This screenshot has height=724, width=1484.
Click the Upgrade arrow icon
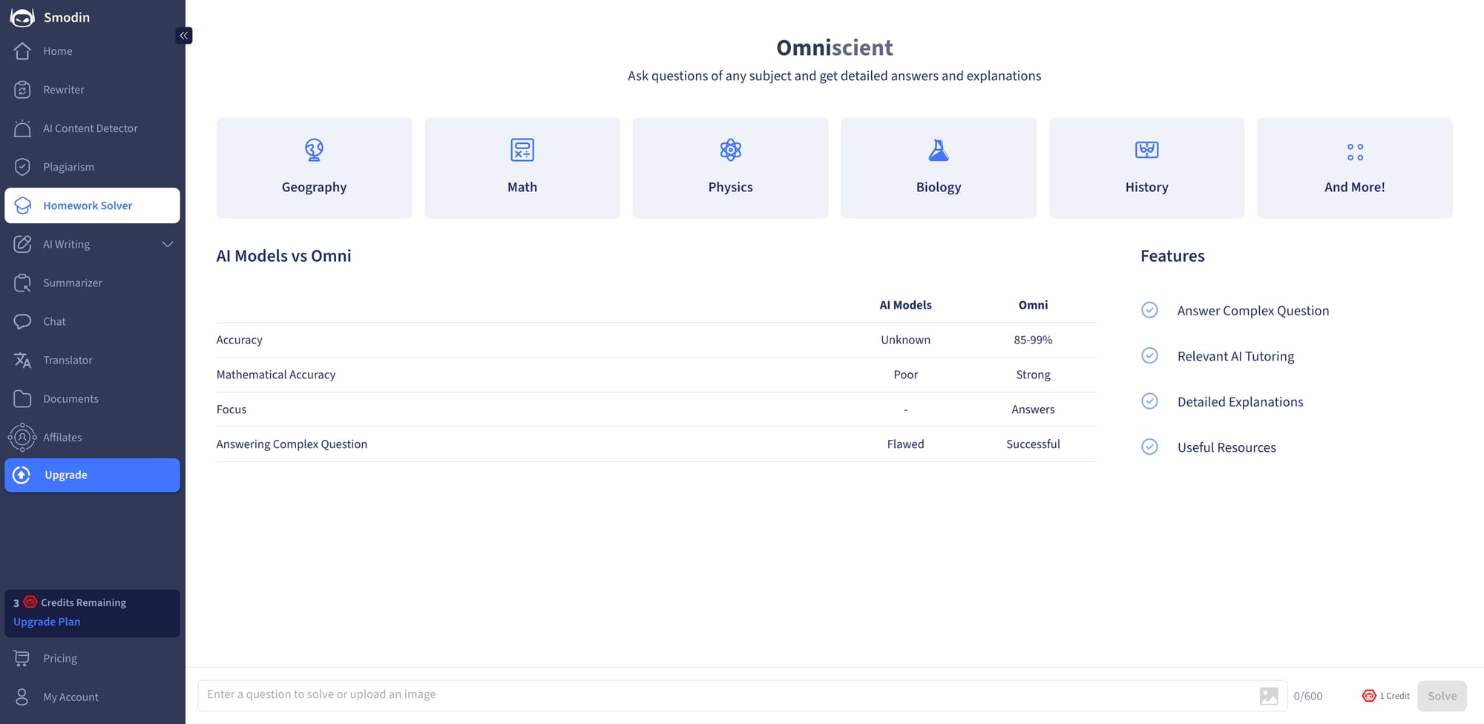tap(22, 475)
